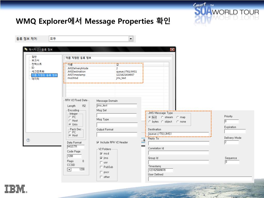Select 데이터 in the properties tree

click(35, 79)
